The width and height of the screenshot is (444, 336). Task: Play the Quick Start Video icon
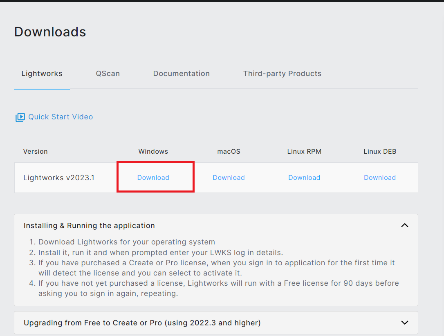coord(20,117)
